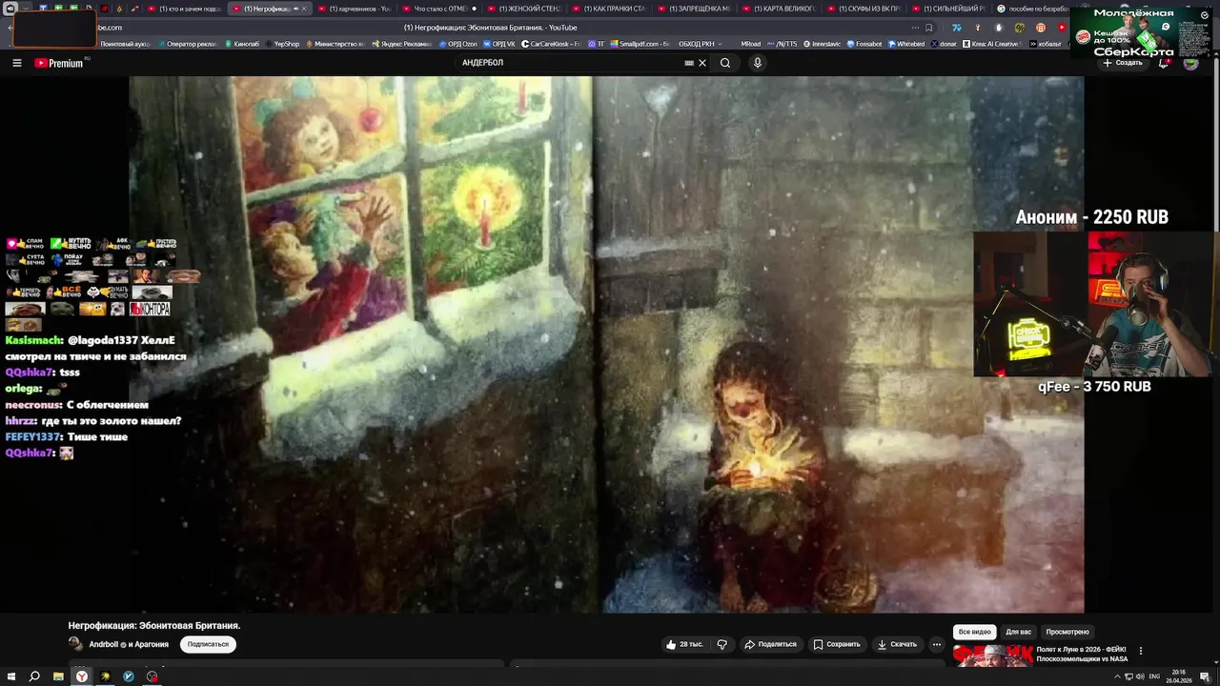Switch to tab СКУФЫ ИЗ ВК
This screenshot has width=1220, height=686.
tap(864, 9)
